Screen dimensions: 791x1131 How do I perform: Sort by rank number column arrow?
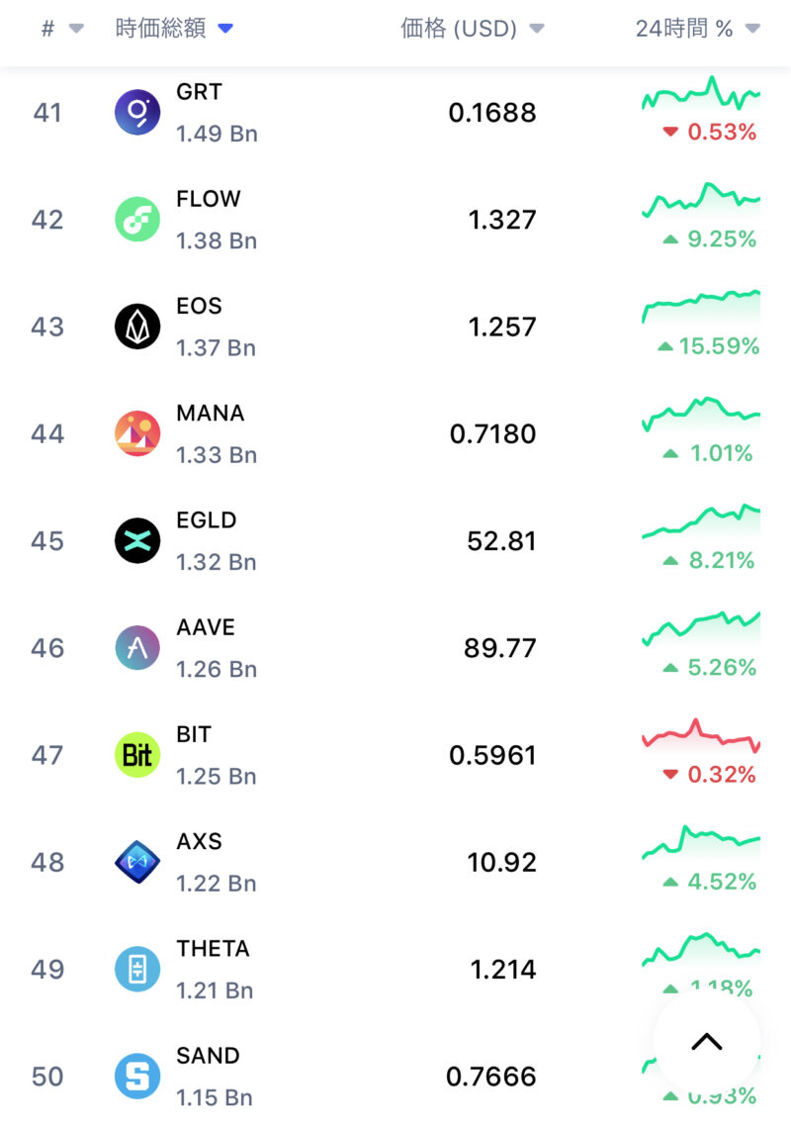pos(76,30)
